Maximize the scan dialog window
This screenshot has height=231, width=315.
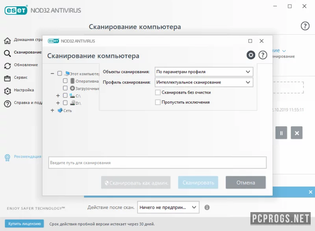click(250, 41)
